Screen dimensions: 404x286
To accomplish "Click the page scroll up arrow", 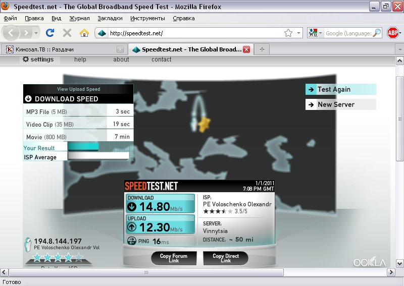I will click(x=399, y=61).
